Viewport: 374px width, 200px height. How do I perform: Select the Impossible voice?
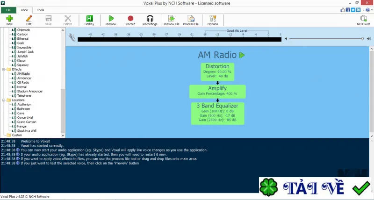pos(24,48)
